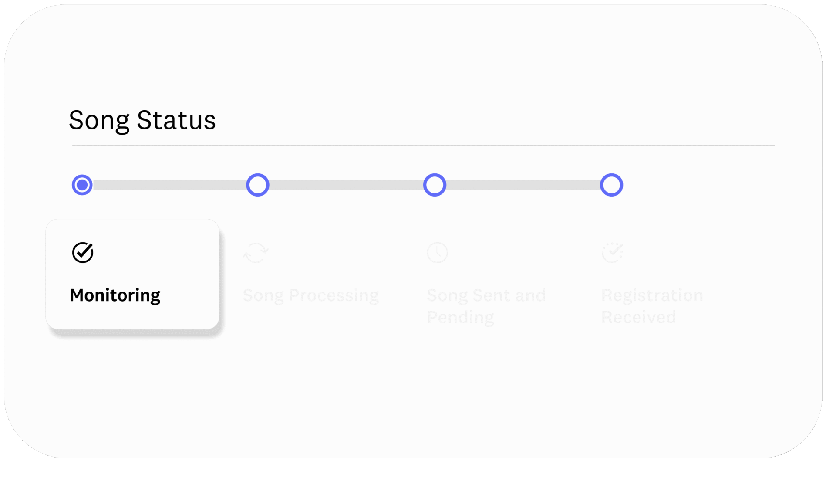Click the Monitoring label
Viewport: 836px width, 478px height.
(x=115, y=295)
